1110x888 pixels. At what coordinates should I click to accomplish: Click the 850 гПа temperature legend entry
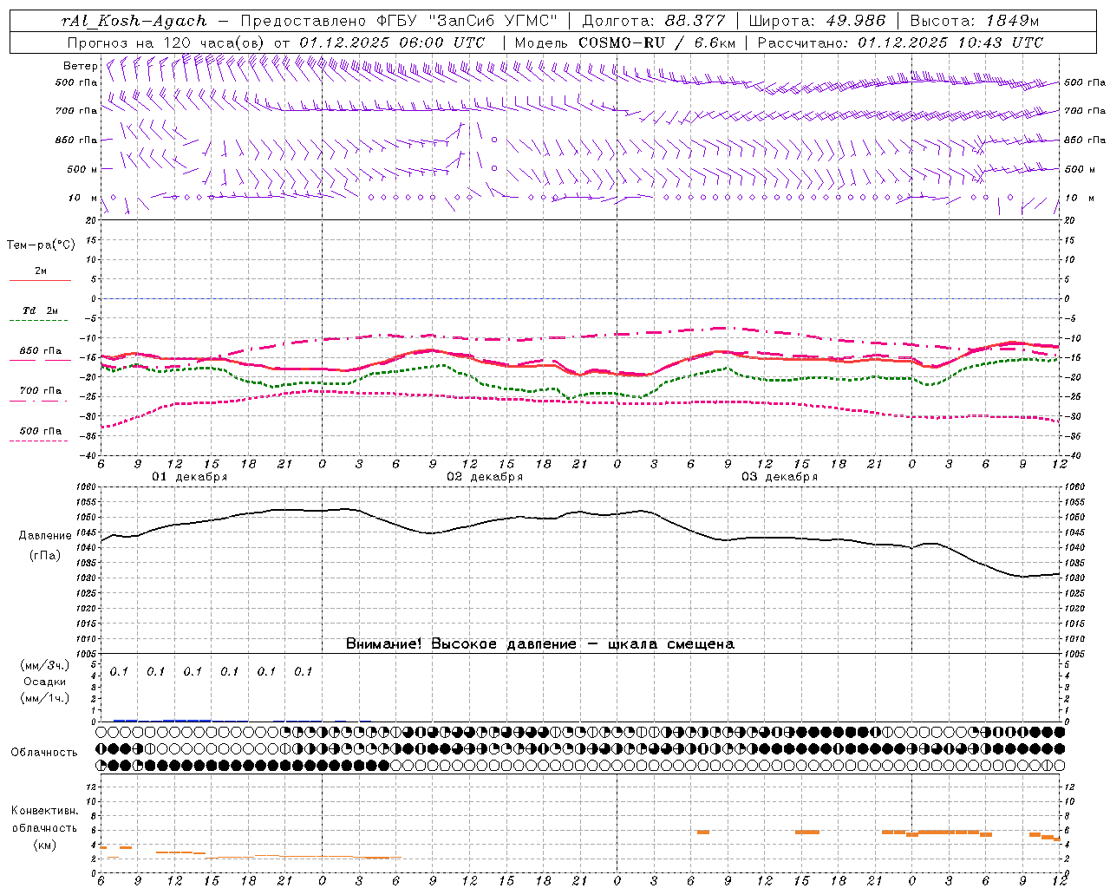tap(41, 351)
